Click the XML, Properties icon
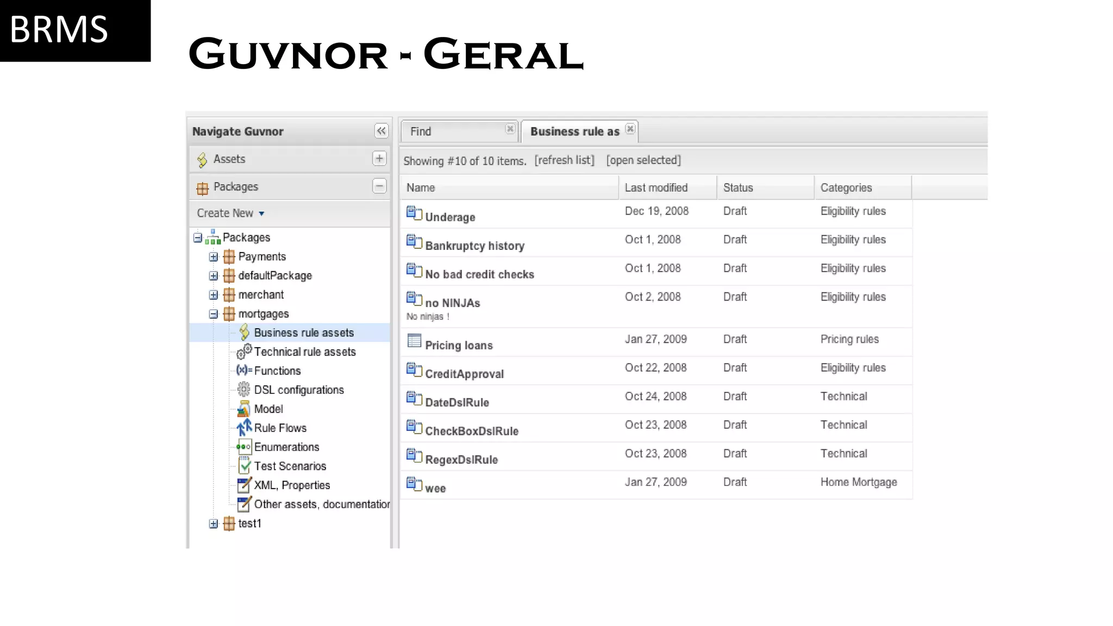This screenshot has height=626, width=1113. (245, 484)
